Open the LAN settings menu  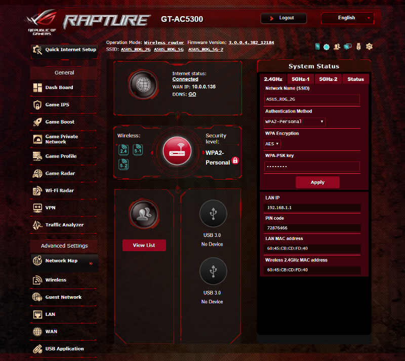click(64, 314)
